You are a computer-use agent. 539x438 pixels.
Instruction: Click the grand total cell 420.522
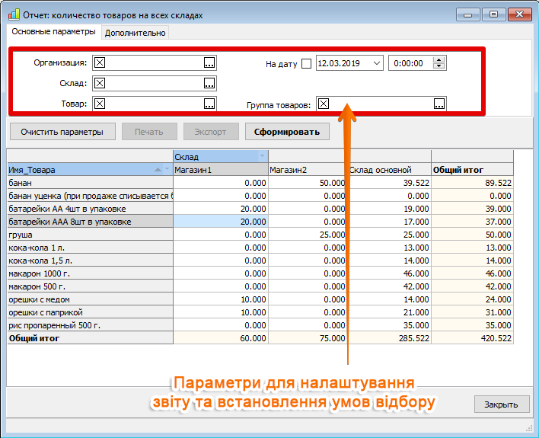(x=472, y=338)
